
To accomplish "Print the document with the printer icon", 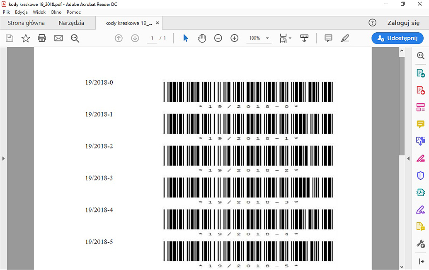I will (42, 38).
